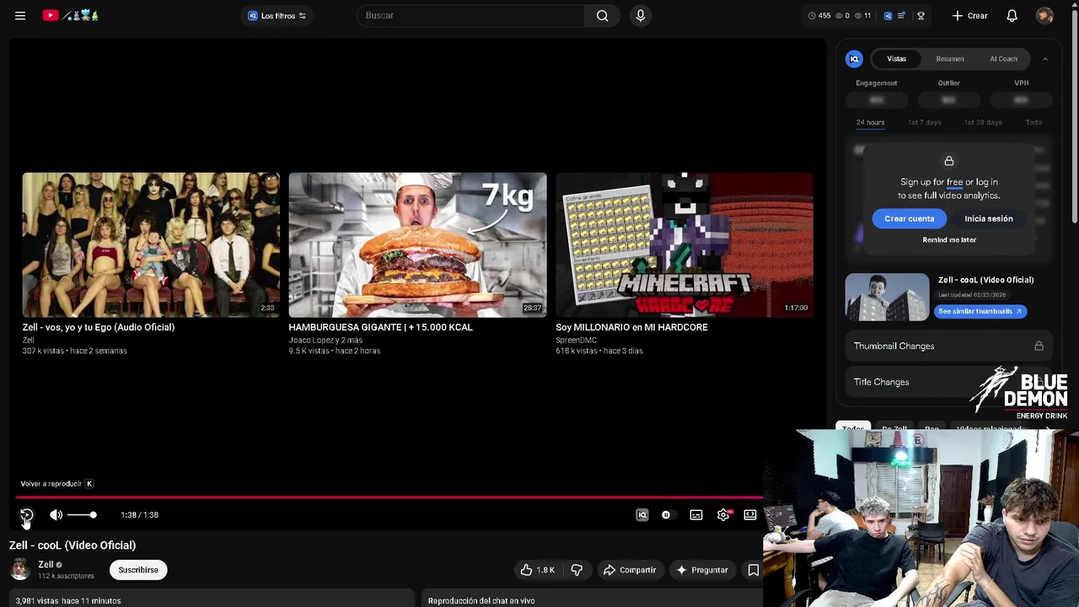Image resolution: width=1079 pixels, height=607 pixels.
Task: Adjust the player volume slider
Action: (82, 514)
